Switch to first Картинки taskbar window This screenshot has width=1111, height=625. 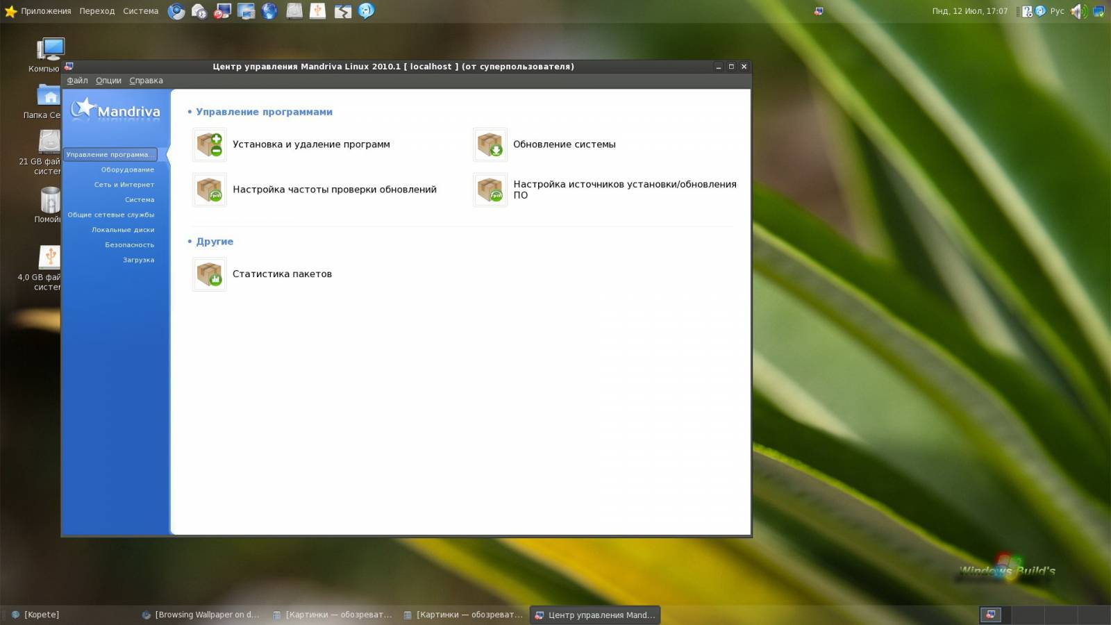332,615
